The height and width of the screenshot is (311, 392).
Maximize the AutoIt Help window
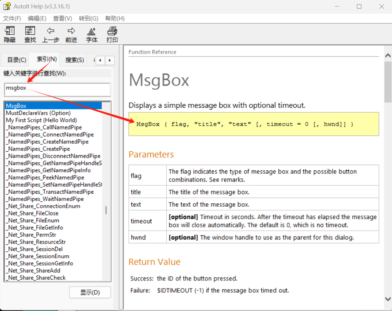click(359, 6)
